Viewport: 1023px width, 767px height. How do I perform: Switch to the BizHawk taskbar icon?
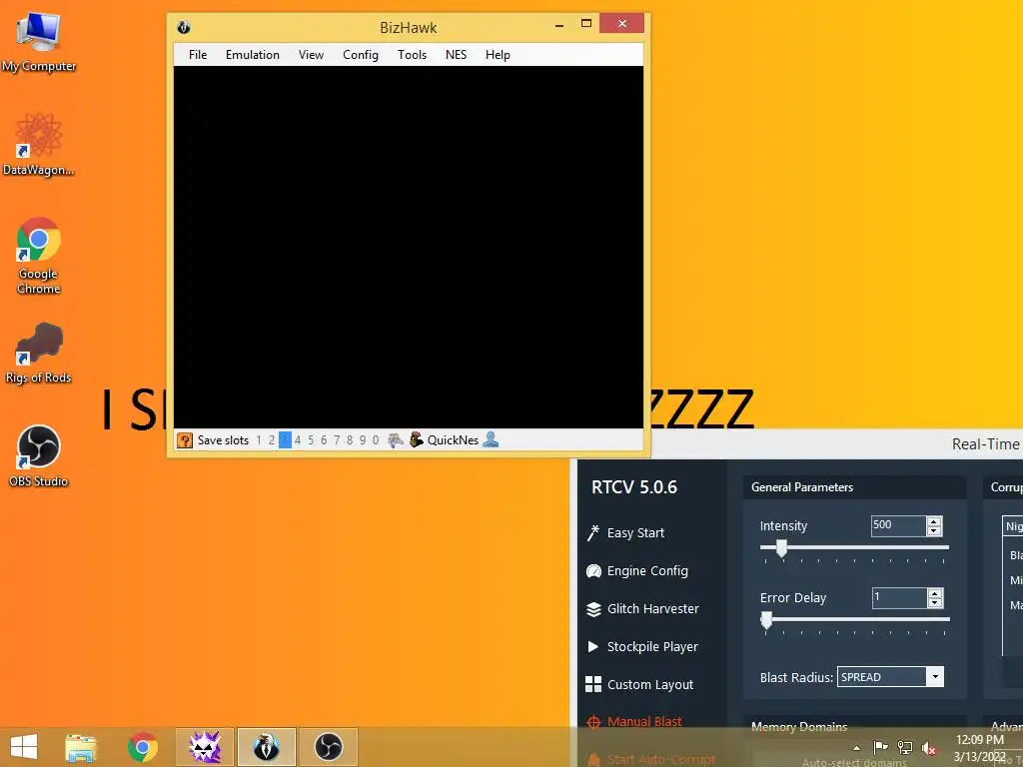click(x=266, y=747)
